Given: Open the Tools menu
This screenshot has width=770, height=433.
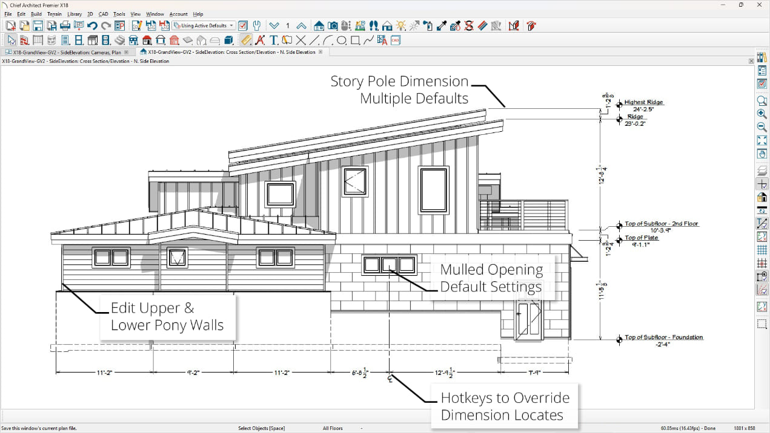Looking at the screenshot, I should tap(119, 14).
